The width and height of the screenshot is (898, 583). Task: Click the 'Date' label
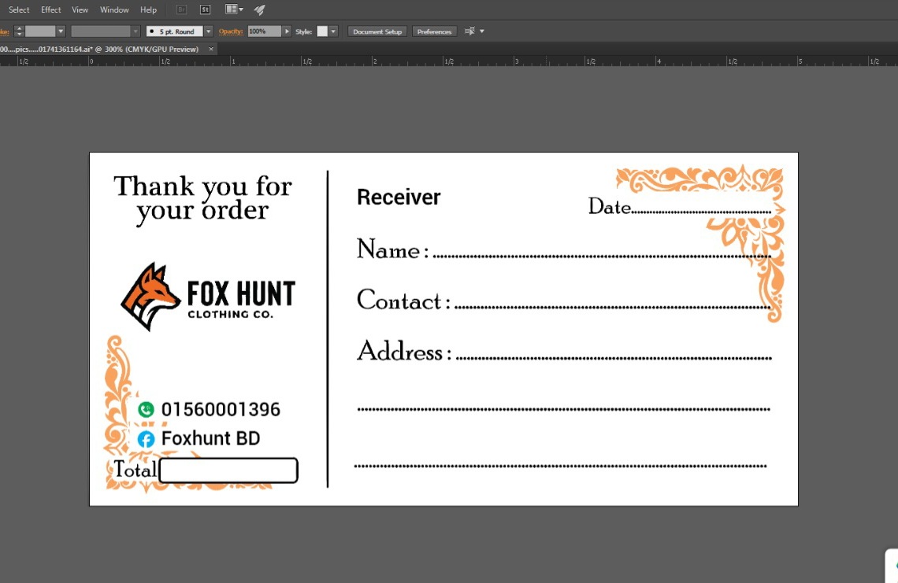[x=610, y=206]
